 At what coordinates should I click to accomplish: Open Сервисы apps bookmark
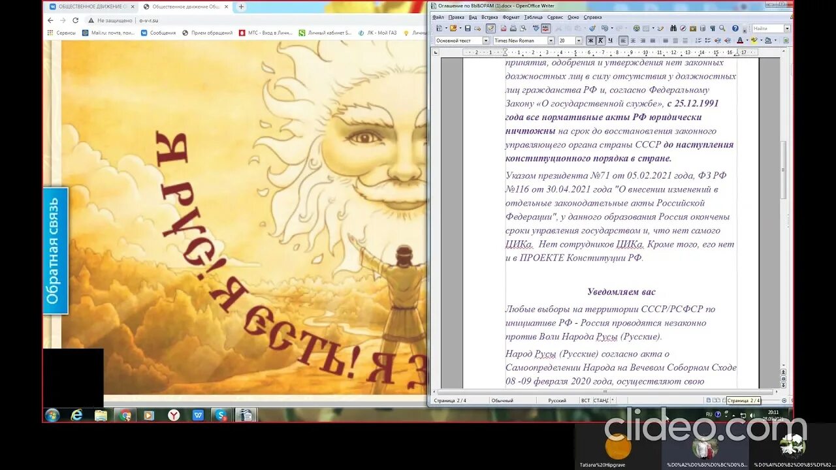(x=61, y=33)
